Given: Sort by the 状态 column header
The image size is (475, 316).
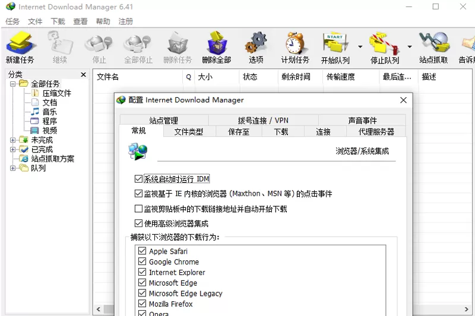Looking at the screenshot, I should (259, 77).
